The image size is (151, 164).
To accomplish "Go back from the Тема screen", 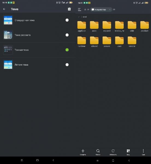I will (x=4, y=9).
